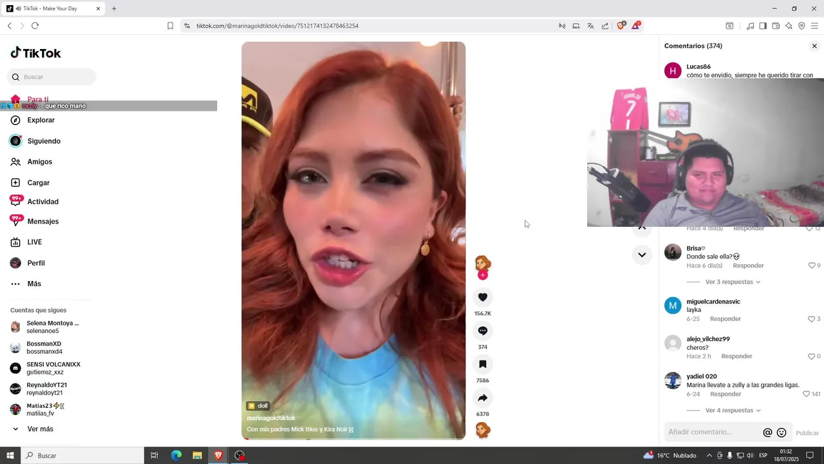Open SENSI VOLCANIXX account
Screen dimensions: 824x464
(x=53, y=368)
